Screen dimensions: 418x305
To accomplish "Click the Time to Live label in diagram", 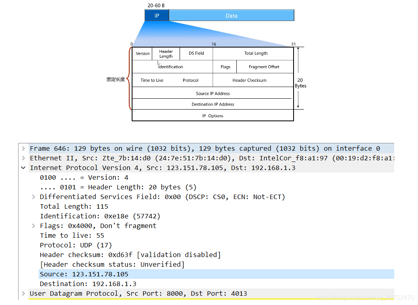I will pos(152,80).
